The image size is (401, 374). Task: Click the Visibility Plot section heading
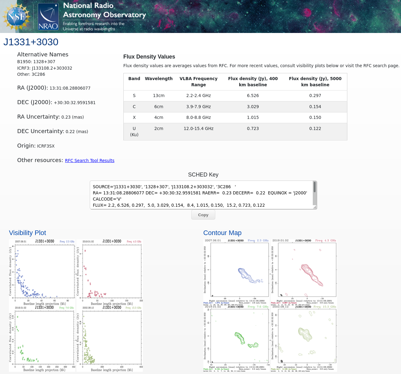click(27, 233)
